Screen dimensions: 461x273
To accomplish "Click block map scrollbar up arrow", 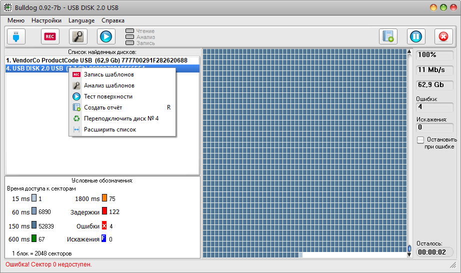I will click(x=409, y=51).
